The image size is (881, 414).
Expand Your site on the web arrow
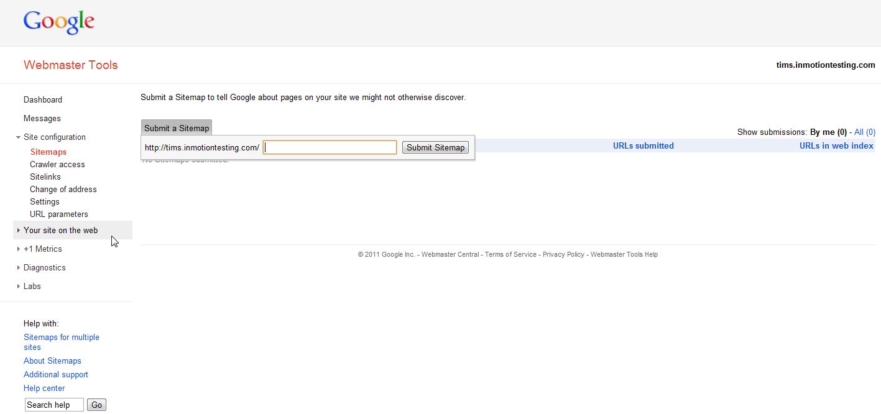tap(19, 231)
